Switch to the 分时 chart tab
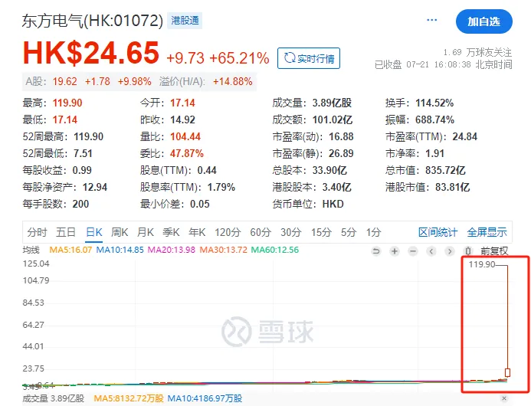The image size is (531, 406). point(36,232)
